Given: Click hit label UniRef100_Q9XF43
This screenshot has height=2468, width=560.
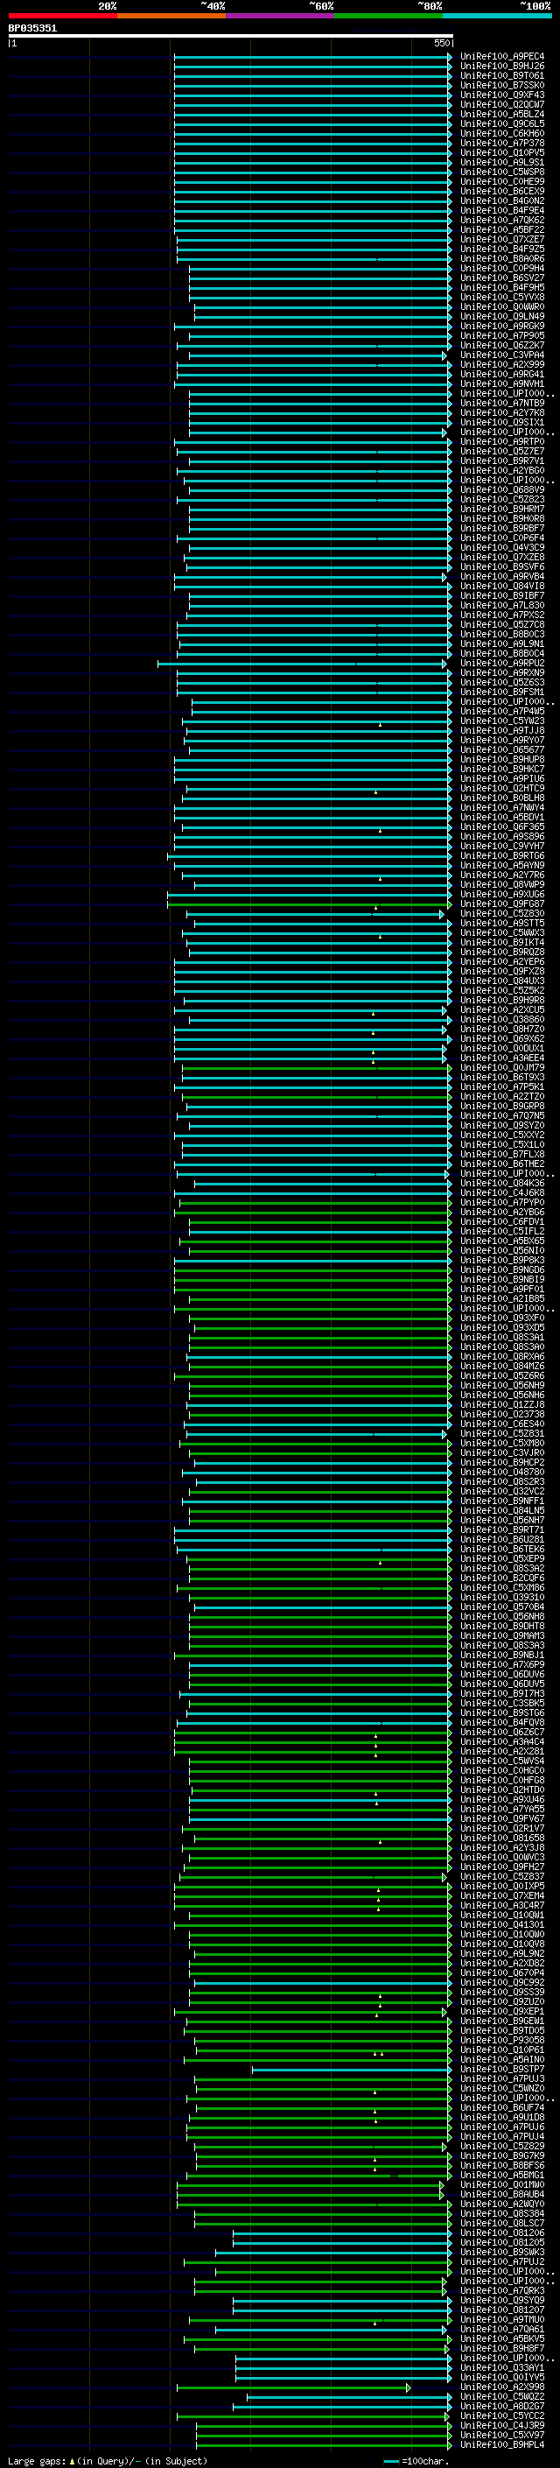Looking at the screenshot, I should coord(501,95).
